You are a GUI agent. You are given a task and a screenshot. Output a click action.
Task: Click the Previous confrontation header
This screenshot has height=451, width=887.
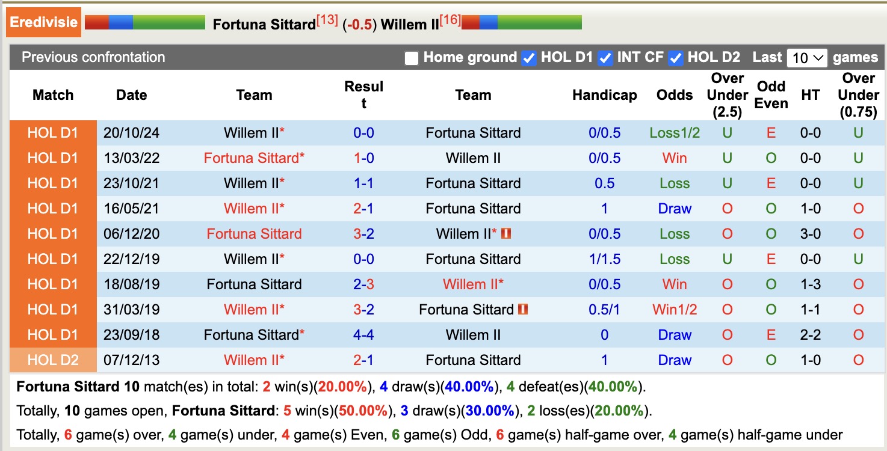tap(93, 57)
